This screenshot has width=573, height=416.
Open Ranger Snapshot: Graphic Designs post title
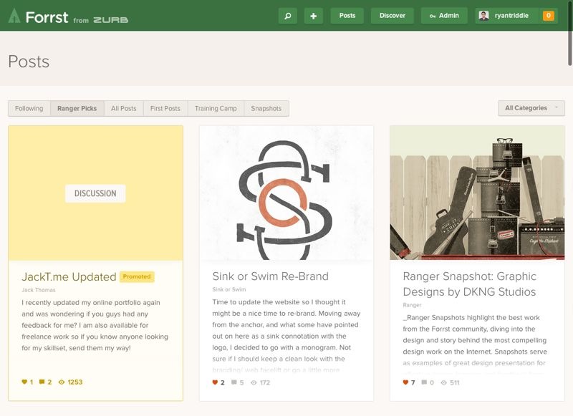[x=470, y=284]
